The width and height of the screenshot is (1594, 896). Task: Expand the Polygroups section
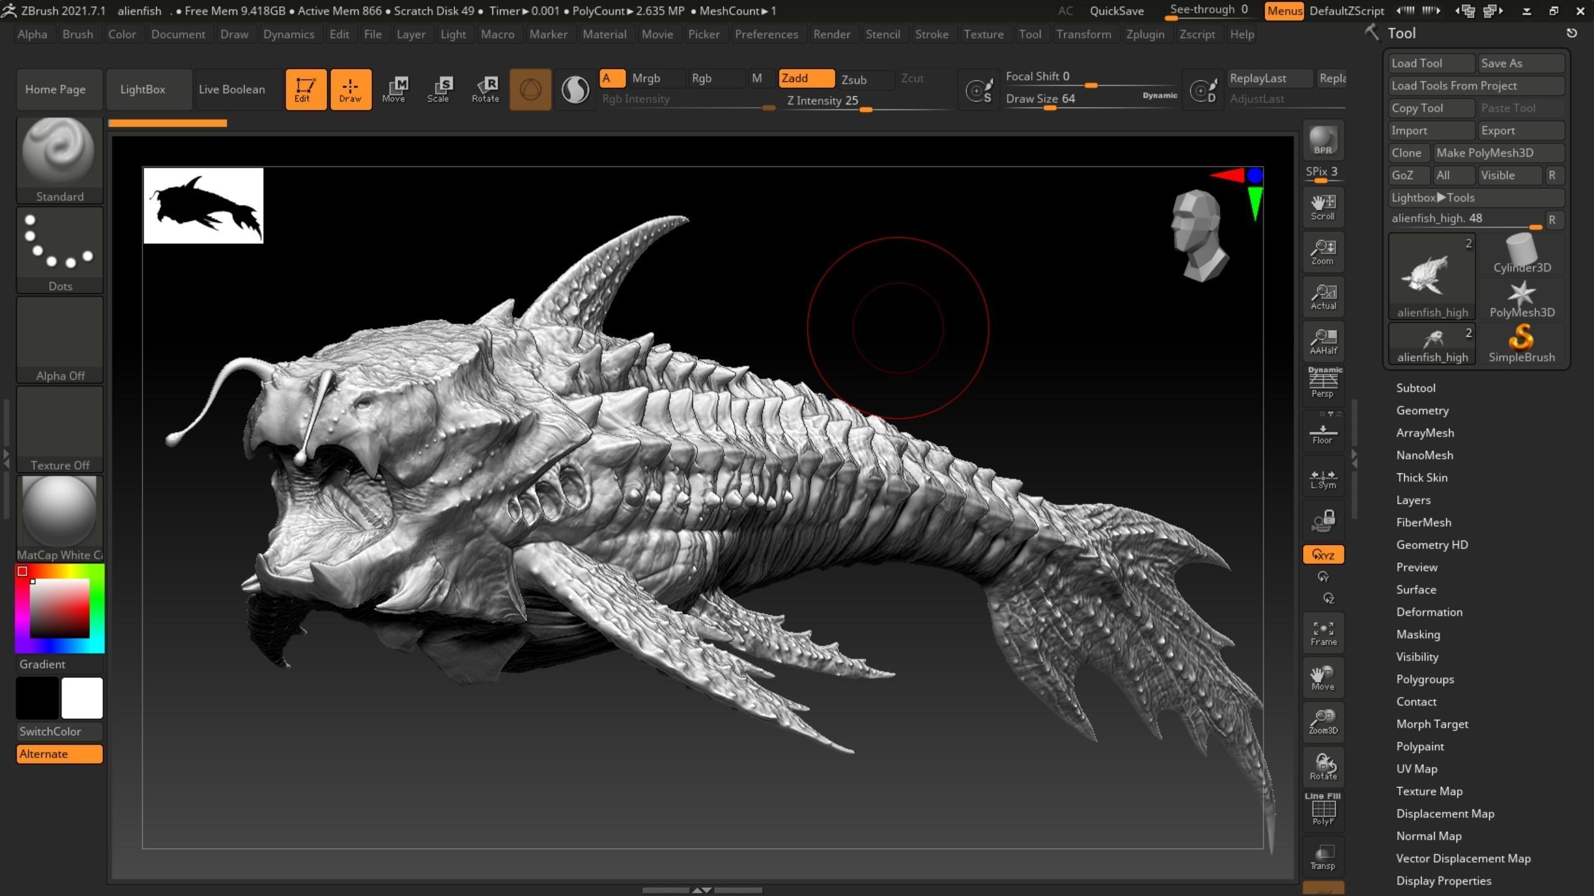click(1425, 679)
